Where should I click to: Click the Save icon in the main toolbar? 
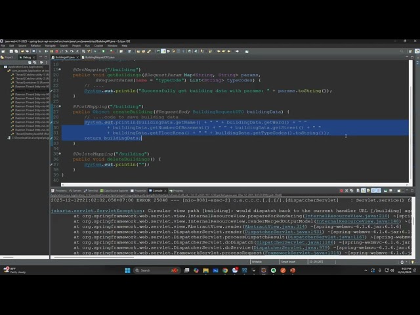[11, 51]
